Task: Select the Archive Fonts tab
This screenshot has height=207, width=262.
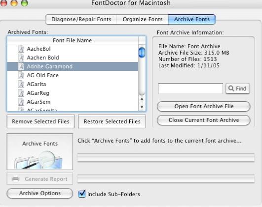Action: click(x=192, y=19)
